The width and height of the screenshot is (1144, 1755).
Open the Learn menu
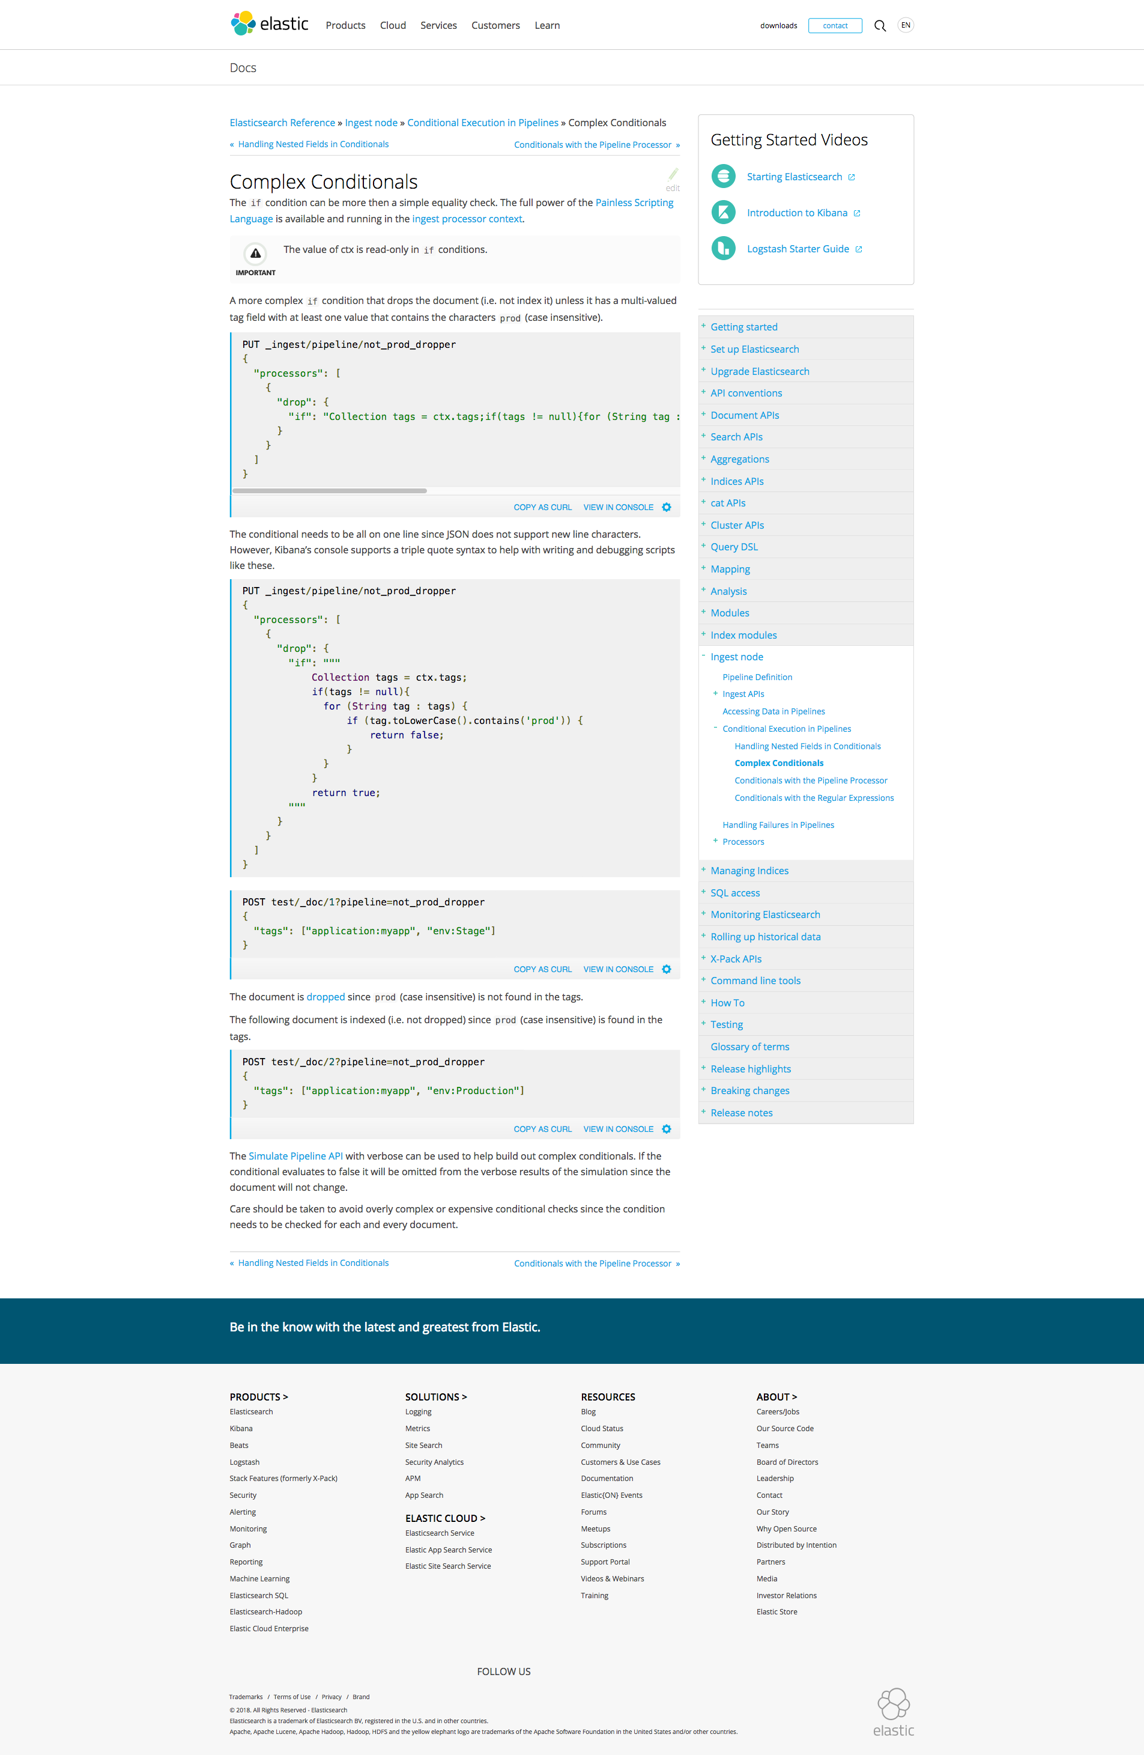click(547, 26)
